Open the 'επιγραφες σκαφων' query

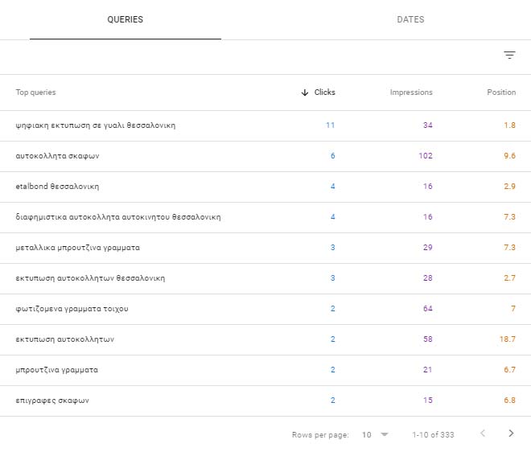(x=52, y=401)
